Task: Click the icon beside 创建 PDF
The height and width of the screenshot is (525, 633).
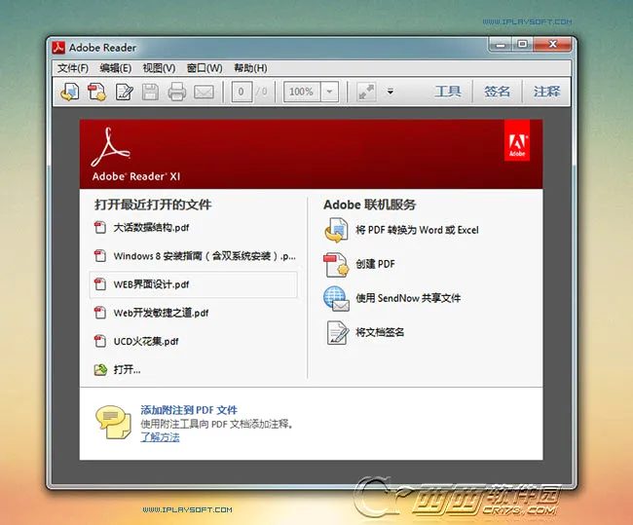Action: coord(336,265)
